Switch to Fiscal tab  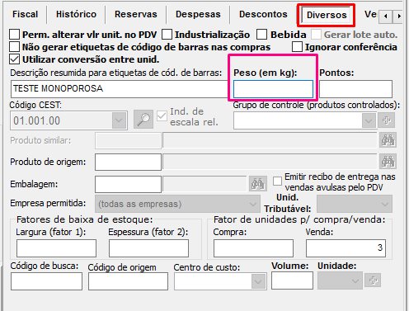pyautogui.click(x=25, y=14)
